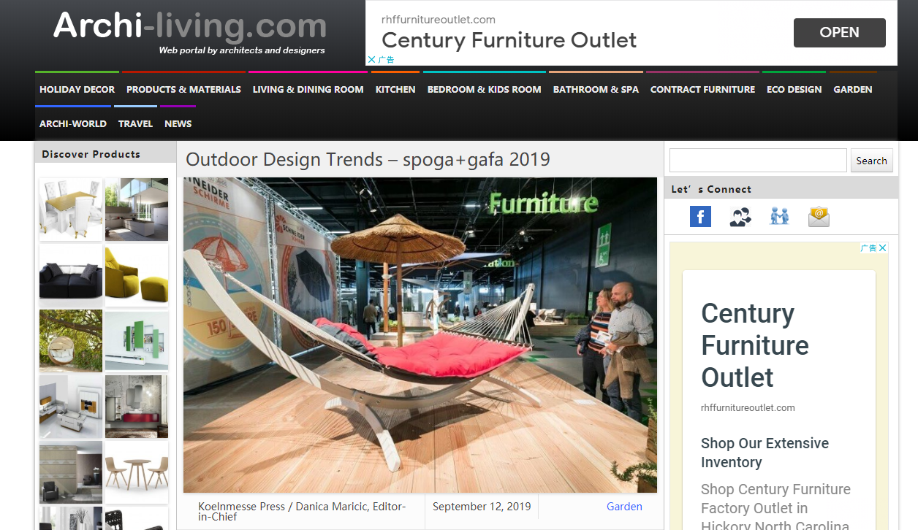Image resolution: width=918 pixels, height=530 pixels.
Task: Open the Eco Design section
Action: 794,89
